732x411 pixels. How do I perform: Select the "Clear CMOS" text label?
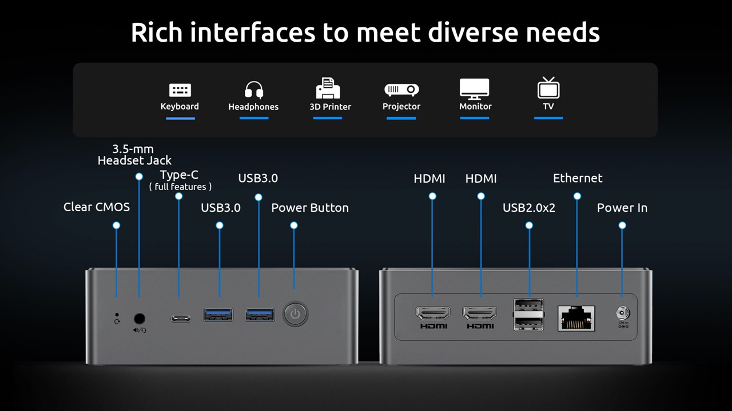97,207
